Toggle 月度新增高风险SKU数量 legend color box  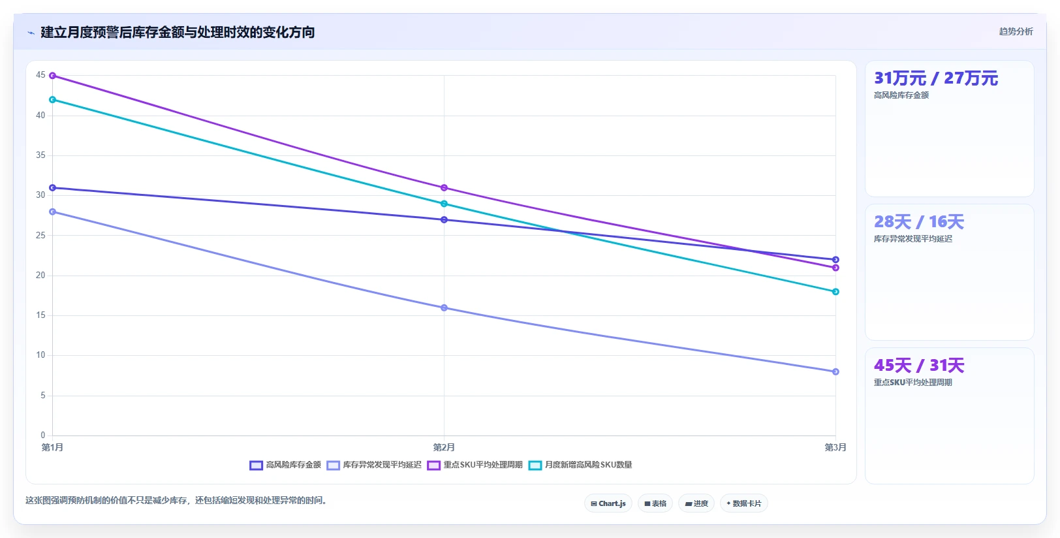click(535, 466)
